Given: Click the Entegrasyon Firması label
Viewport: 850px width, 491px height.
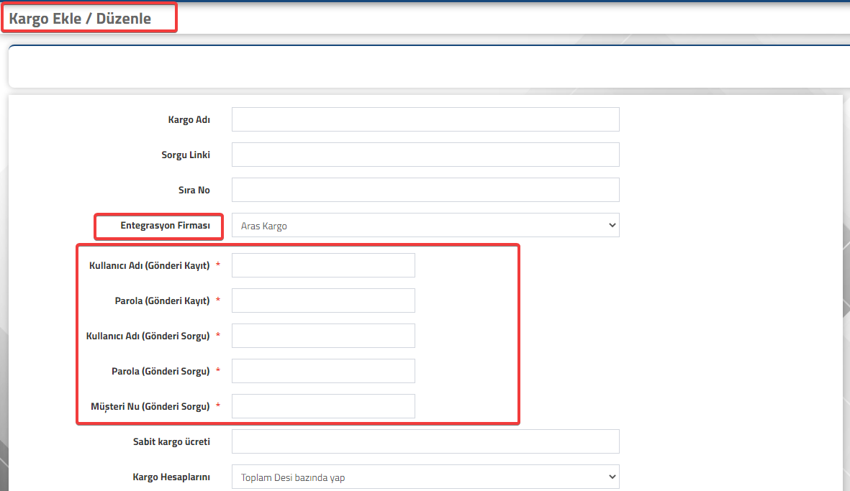Looking at the screenshot, I should click(166, 225).
